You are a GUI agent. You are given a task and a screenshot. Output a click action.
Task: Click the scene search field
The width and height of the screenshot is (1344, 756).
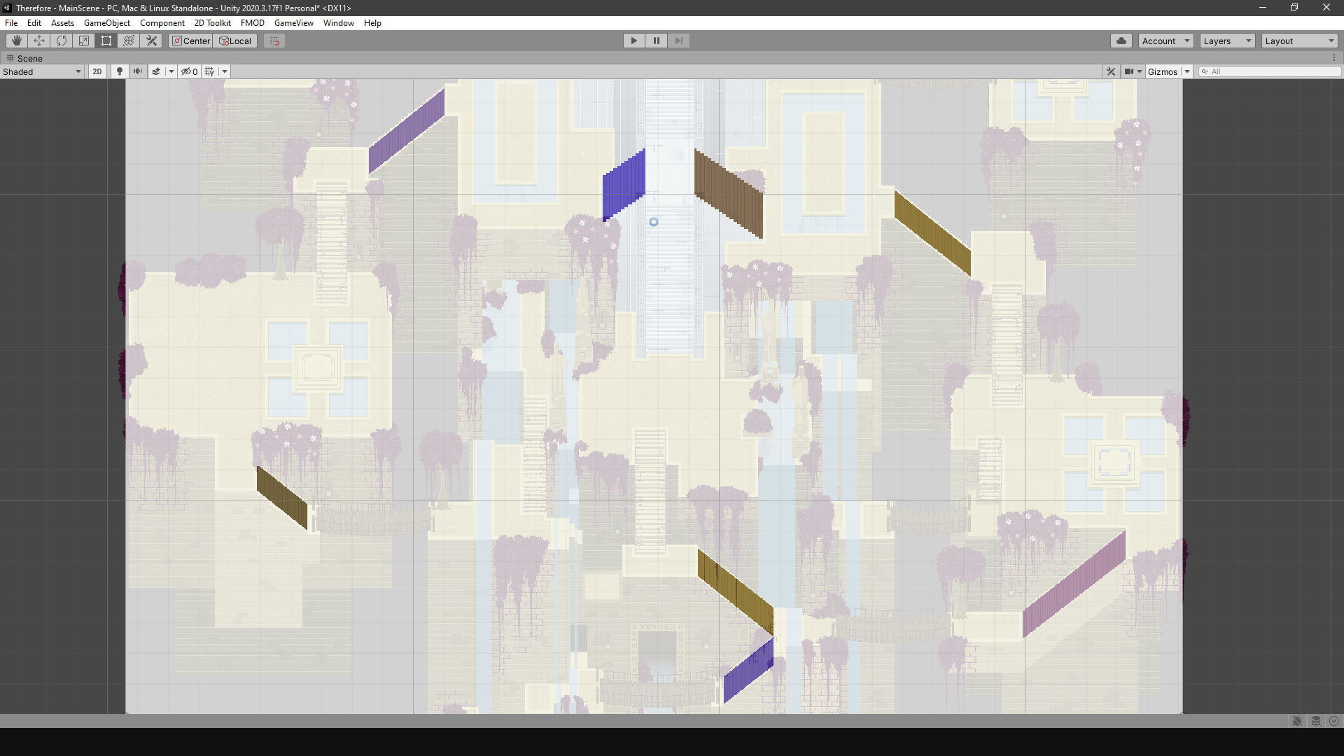pyautogui.click(x=1270, y=71)
